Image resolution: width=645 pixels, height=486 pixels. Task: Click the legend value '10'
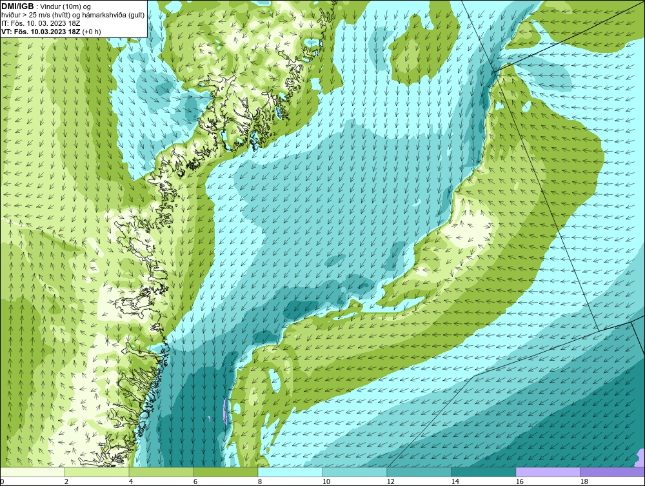click(326, 481)
